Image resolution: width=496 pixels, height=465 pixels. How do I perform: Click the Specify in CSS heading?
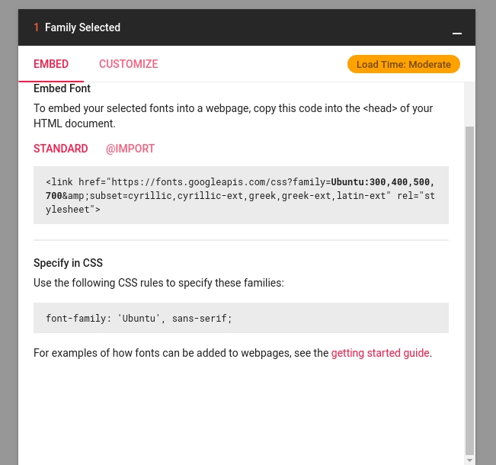click(x=68, y=263)
